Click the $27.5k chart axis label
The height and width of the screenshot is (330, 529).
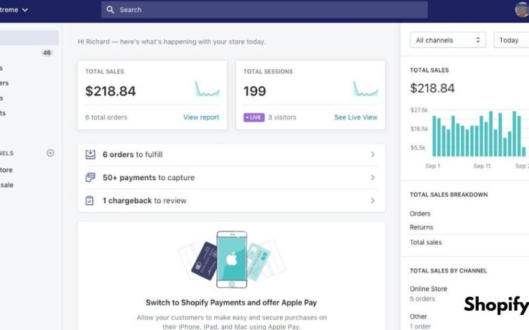click(x=419, y=110)
